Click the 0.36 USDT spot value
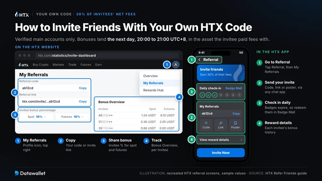 (148, 122)
